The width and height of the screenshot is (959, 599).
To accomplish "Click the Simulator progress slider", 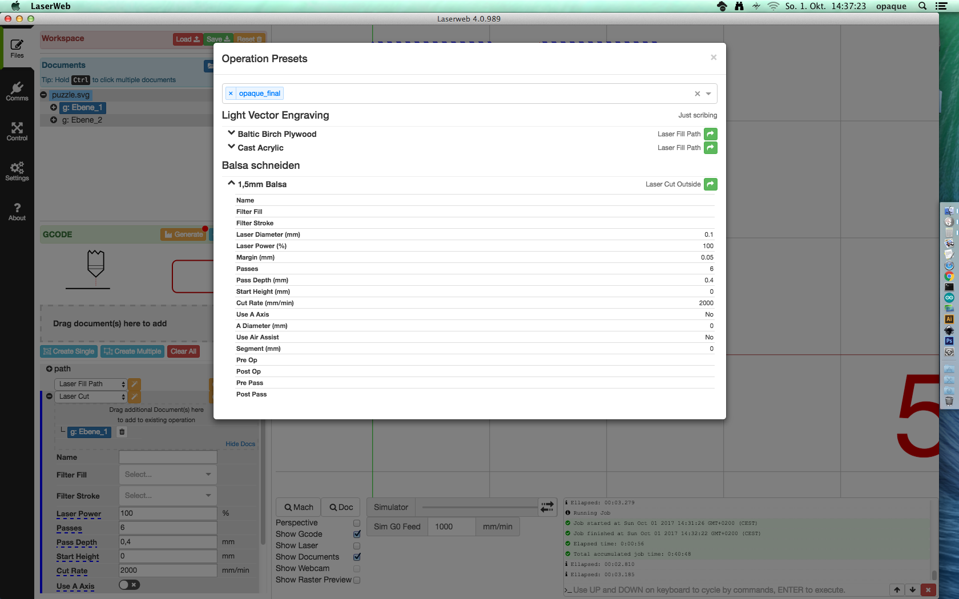I will click(478, 507).
